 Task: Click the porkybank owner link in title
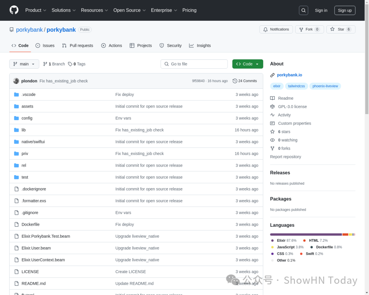(29, 30)
